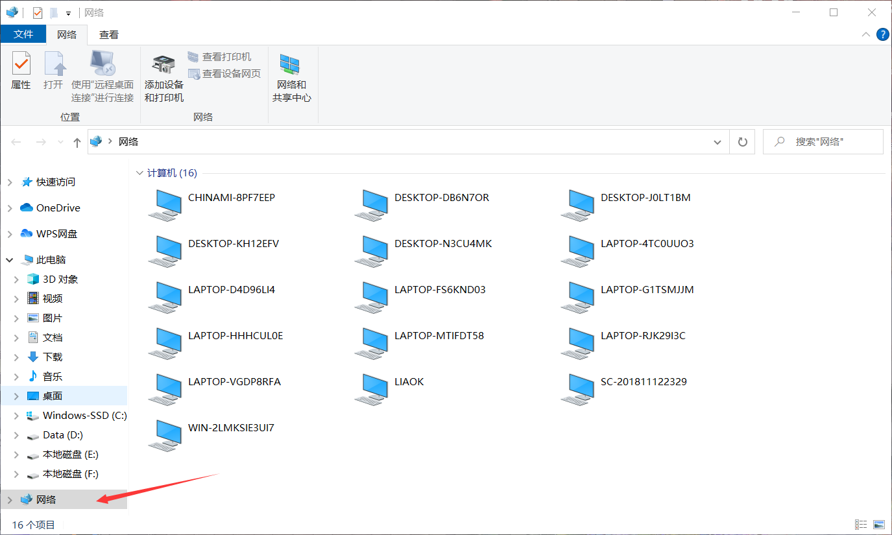
Task: Collapse the This PC (此电脑) node
Action: click(x=9, y=260)
